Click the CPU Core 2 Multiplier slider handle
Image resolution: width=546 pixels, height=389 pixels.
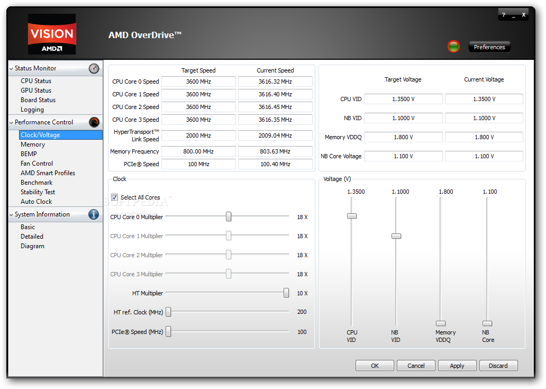pos(229,255)
